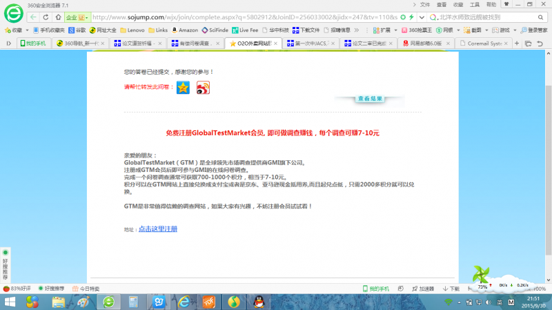Open the 帮助 menu

coord(491,5)
